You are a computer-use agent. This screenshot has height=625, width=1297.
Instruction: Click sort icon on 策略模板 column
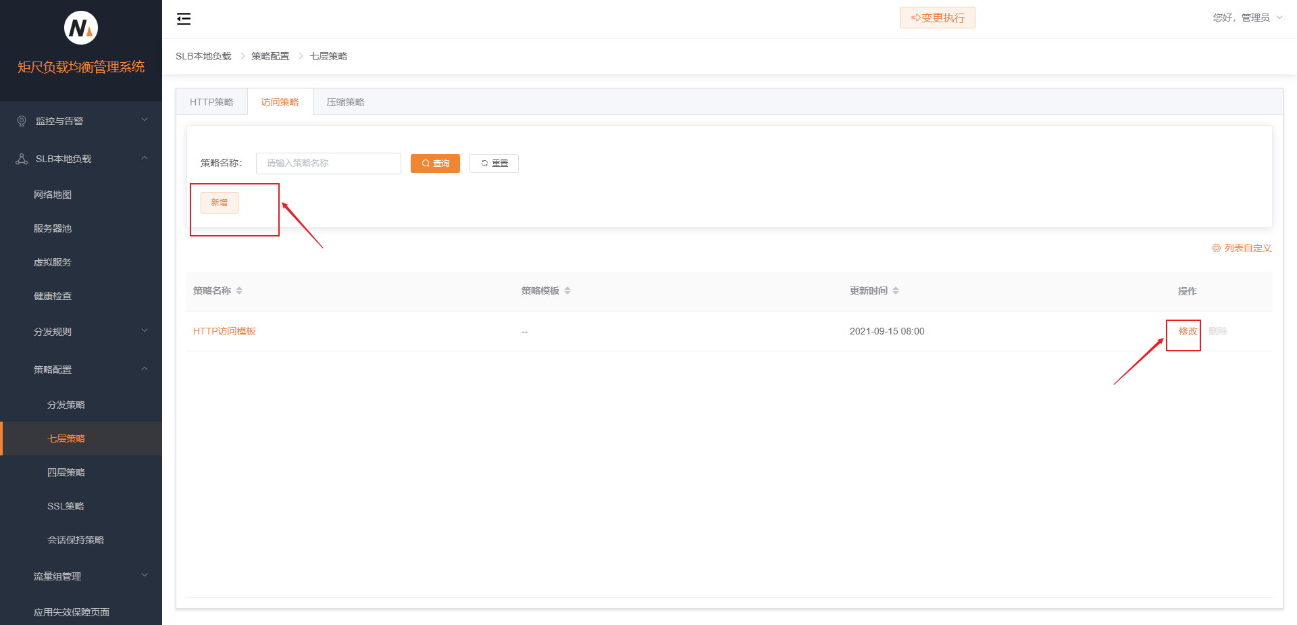567,291
